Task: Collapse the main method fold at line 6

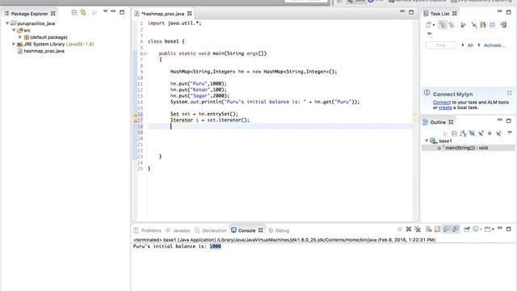Action: click(x=145, y=53)
